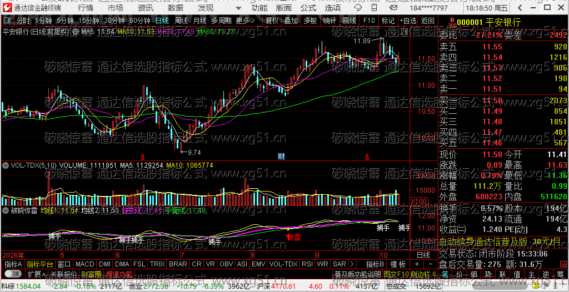Select the 笔 tick tab in side panel
The width and height of the screenshot is (569, 292).
445,274
